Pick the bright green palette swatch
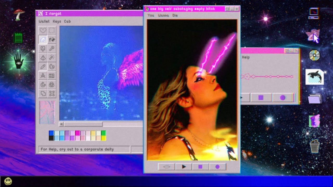Image resolution: width=333 pixels, height=187 pixels. [x=104, y=133]
